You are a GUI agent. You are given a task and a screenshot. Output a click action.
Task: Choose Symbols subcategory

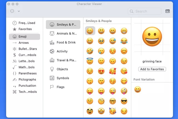tap(63, 78)
